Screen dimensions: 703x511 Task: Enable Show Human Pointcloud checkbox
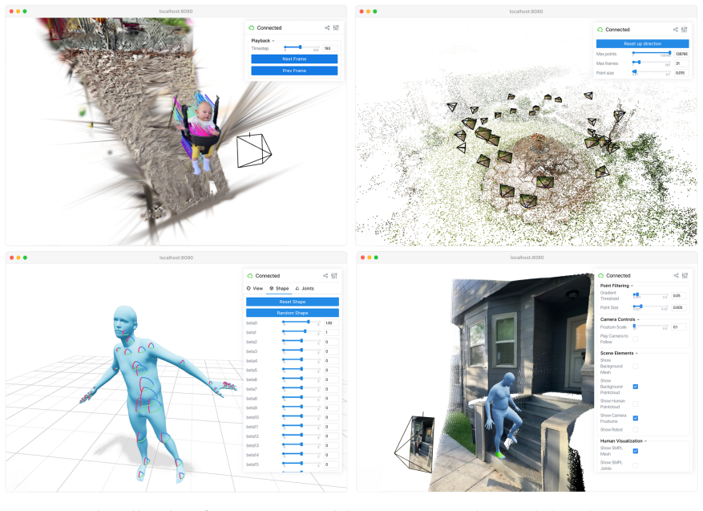pyautogui.click(x=636, y=404)
